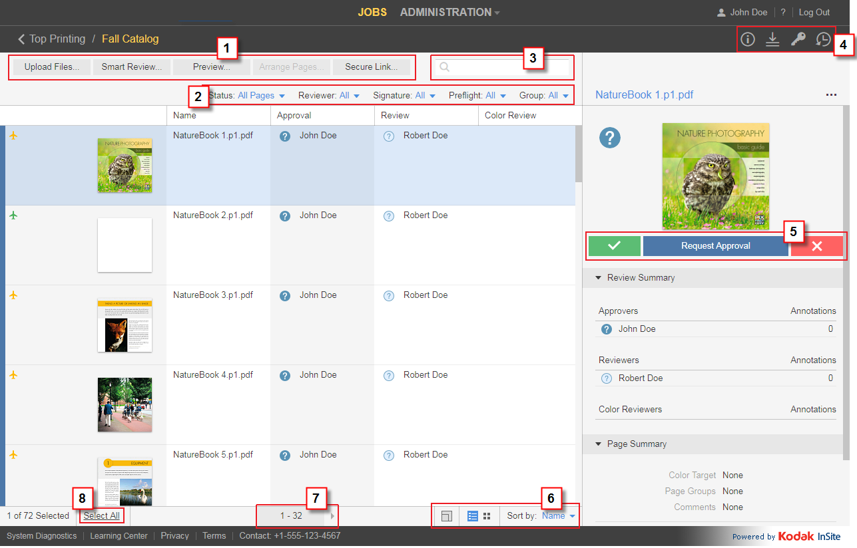
Task: Click the job info icon
Action: pyautogui.click(x=748, y=39)
